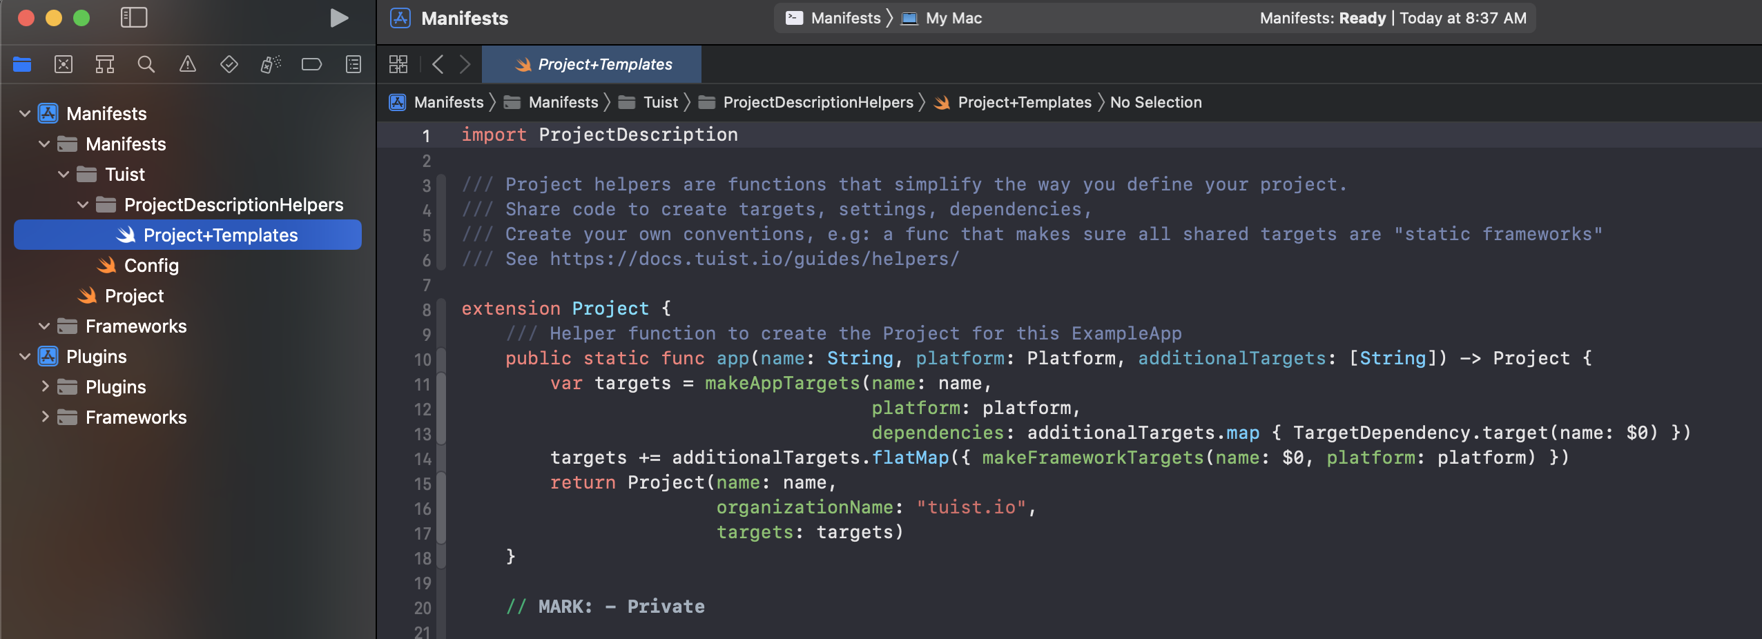Open the Report navigator
Image resolution: width=1762 pixels, height=639 pixels.
(354, 65)
